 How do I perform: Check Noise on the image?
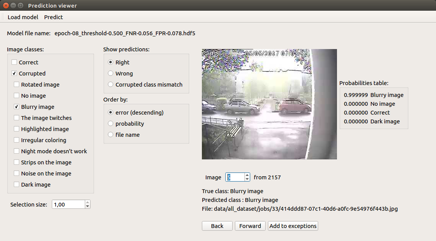(x=17, y=174)
